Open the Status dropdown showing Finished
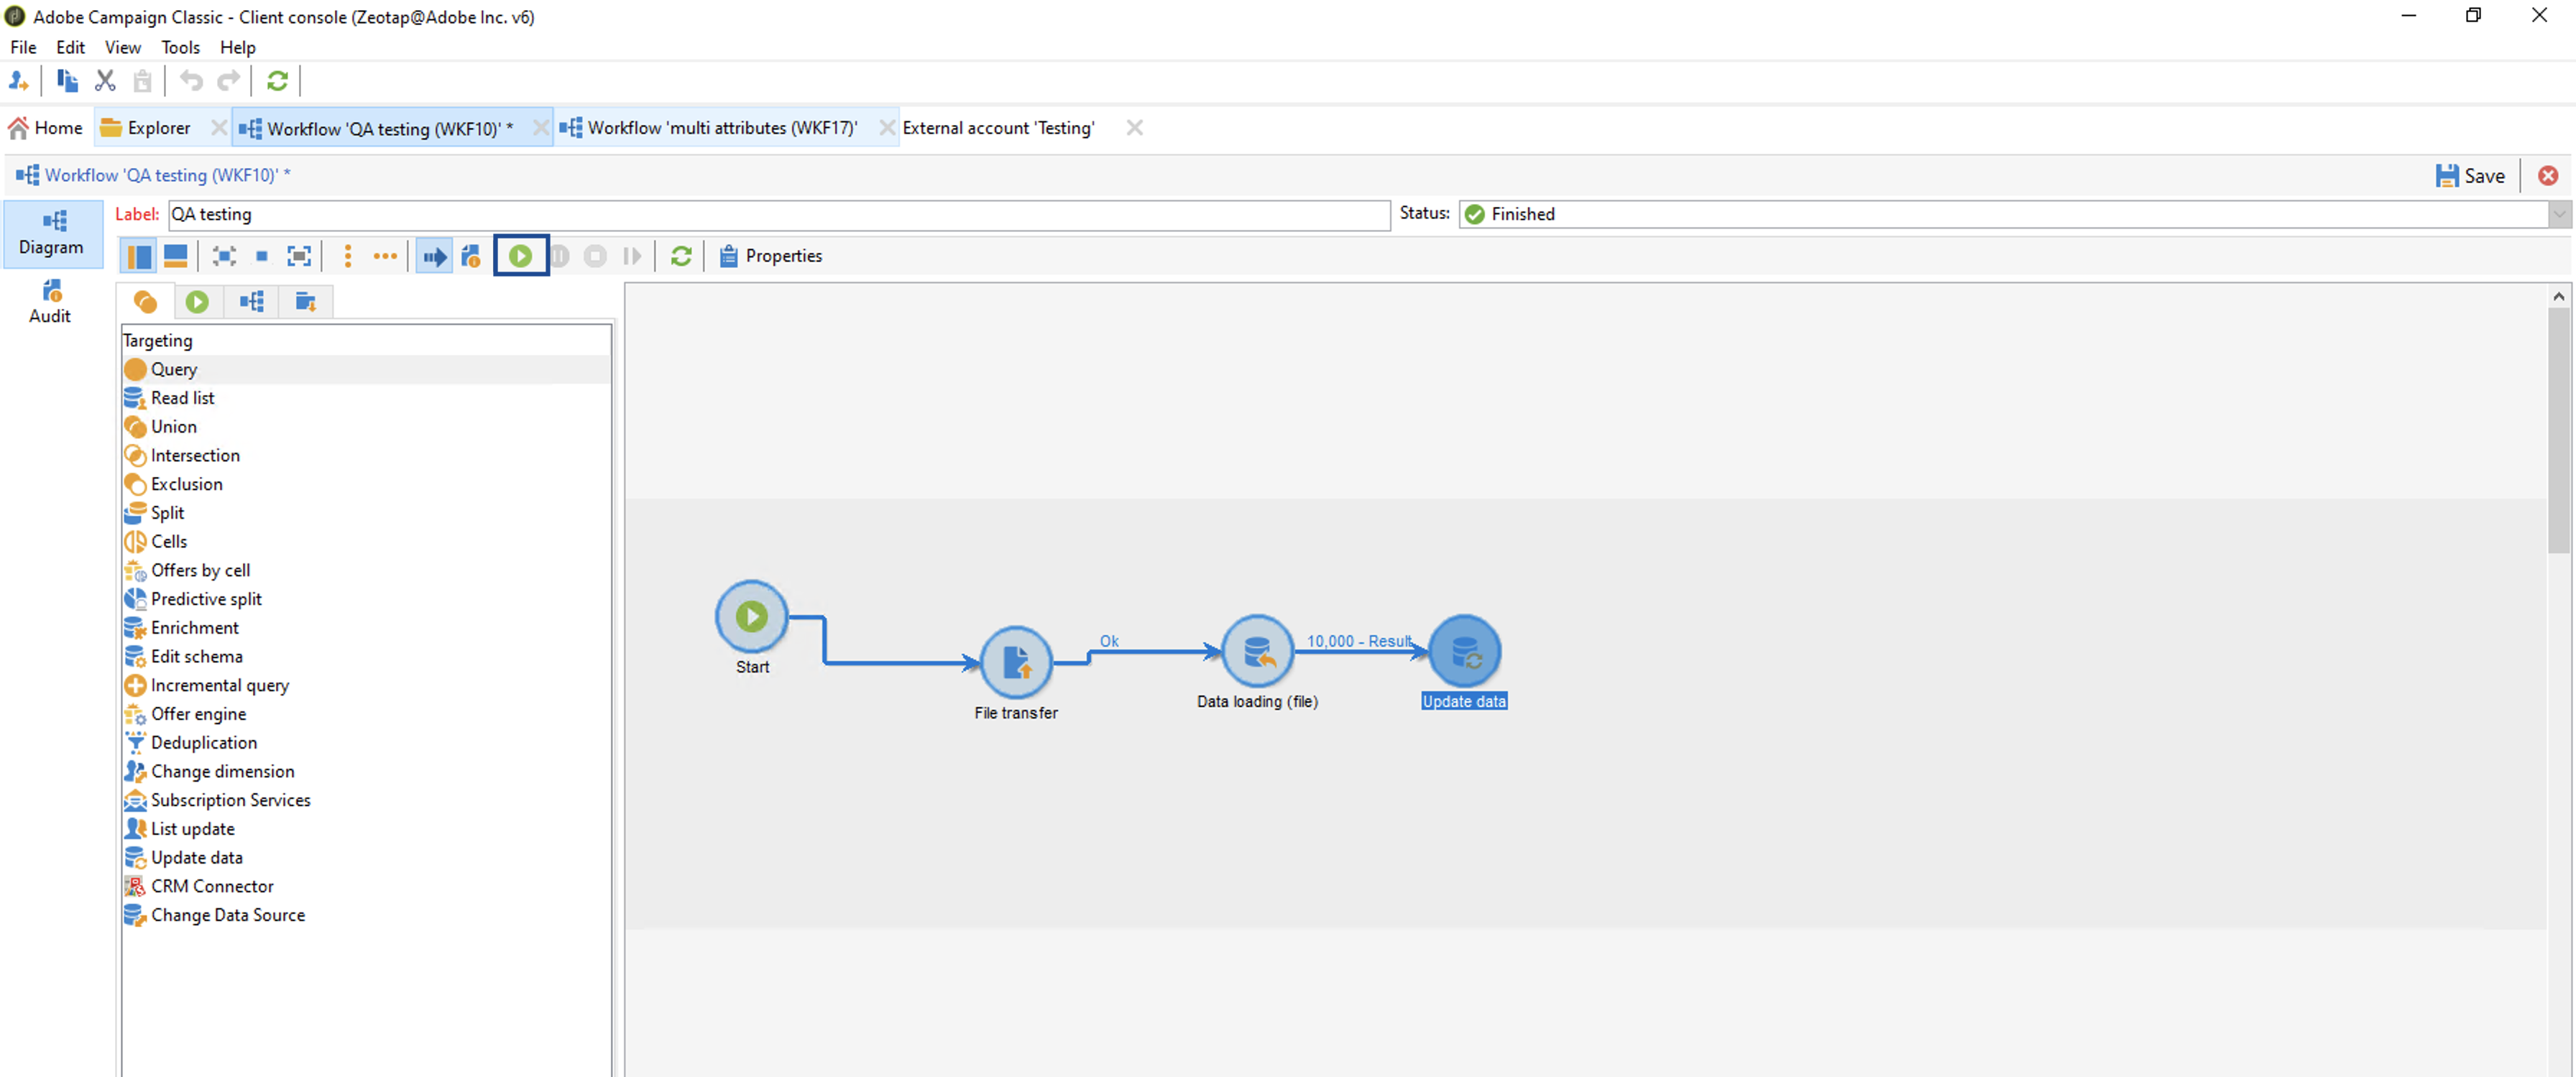This screenshot has width=2576, height=1077. (2558, 214)
